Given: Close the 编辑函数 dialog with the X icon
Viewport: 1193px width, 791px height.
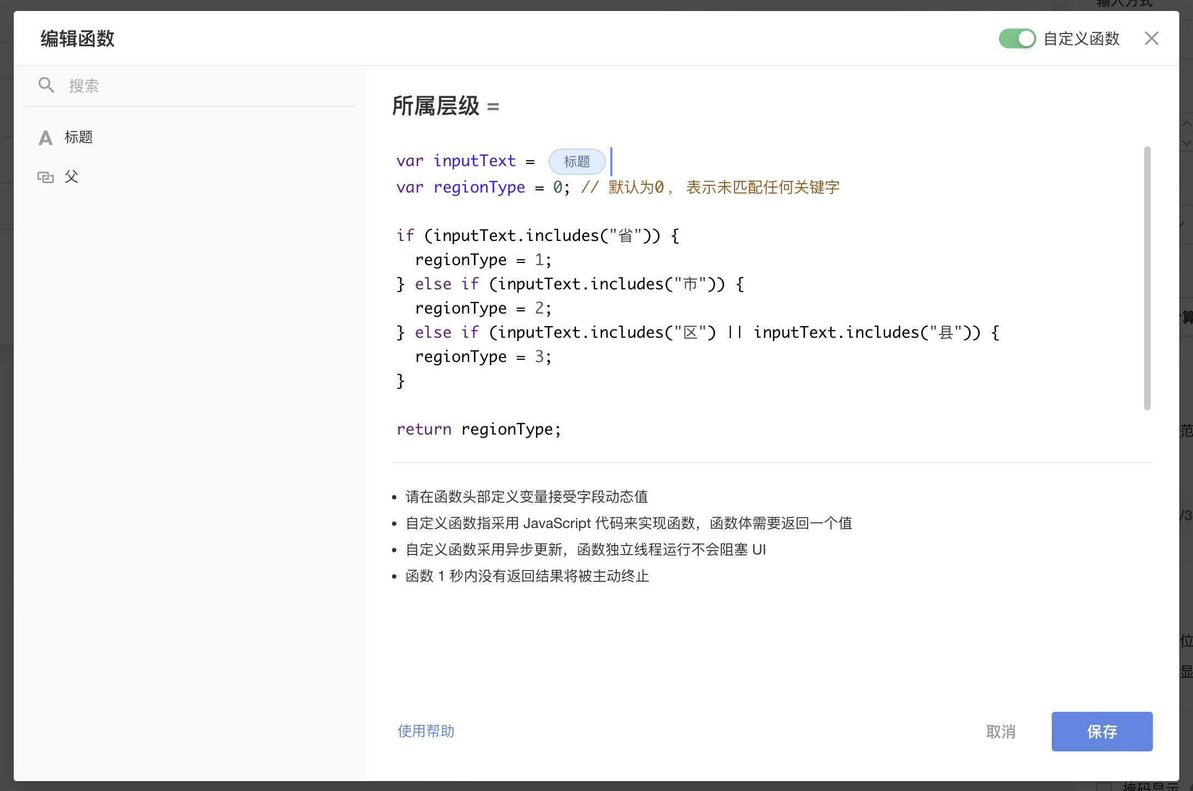Looking at the screenshot, I should click(x=1151, y=39).
